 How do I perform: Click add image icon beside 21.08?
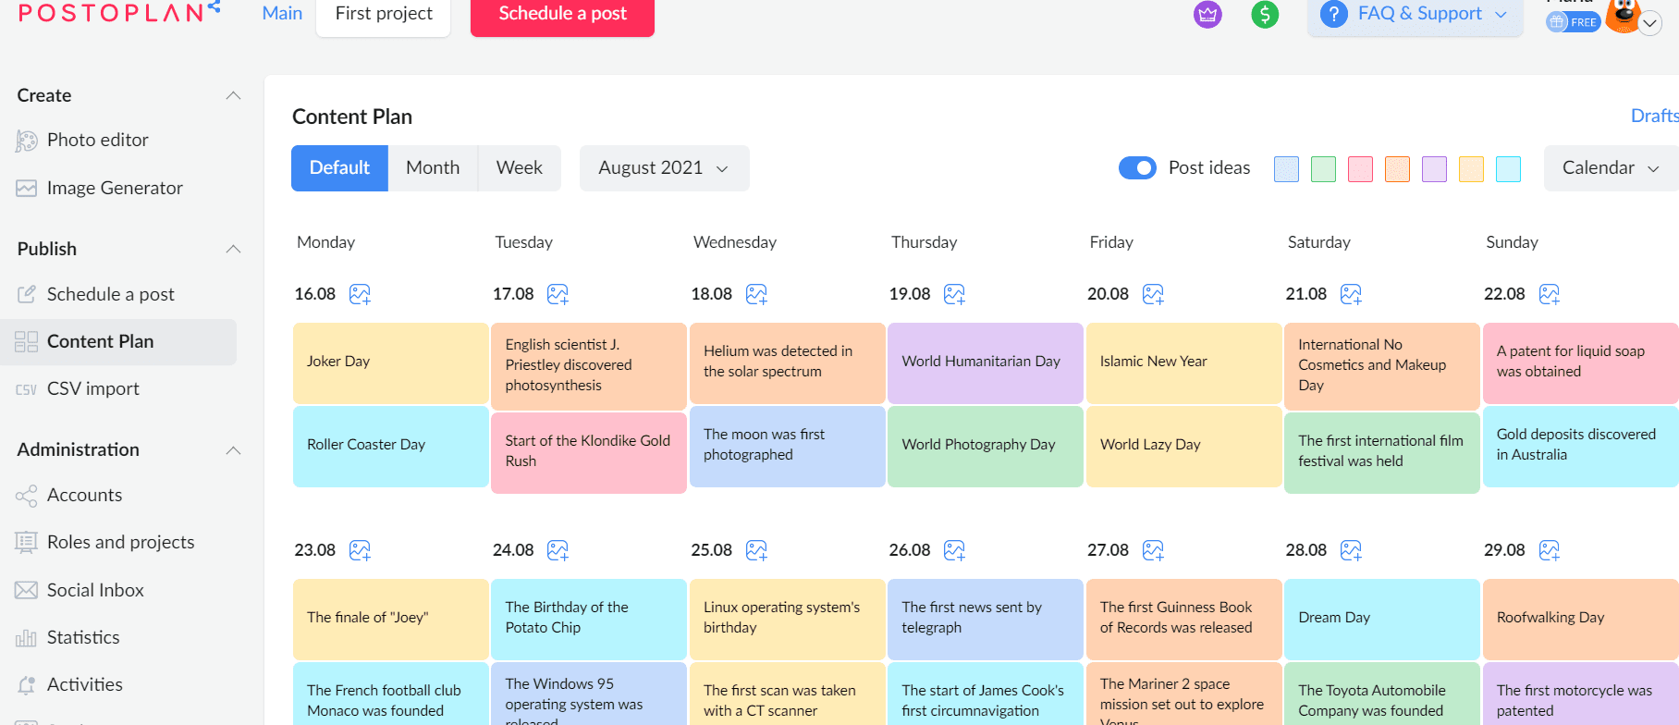(1351, 294)
